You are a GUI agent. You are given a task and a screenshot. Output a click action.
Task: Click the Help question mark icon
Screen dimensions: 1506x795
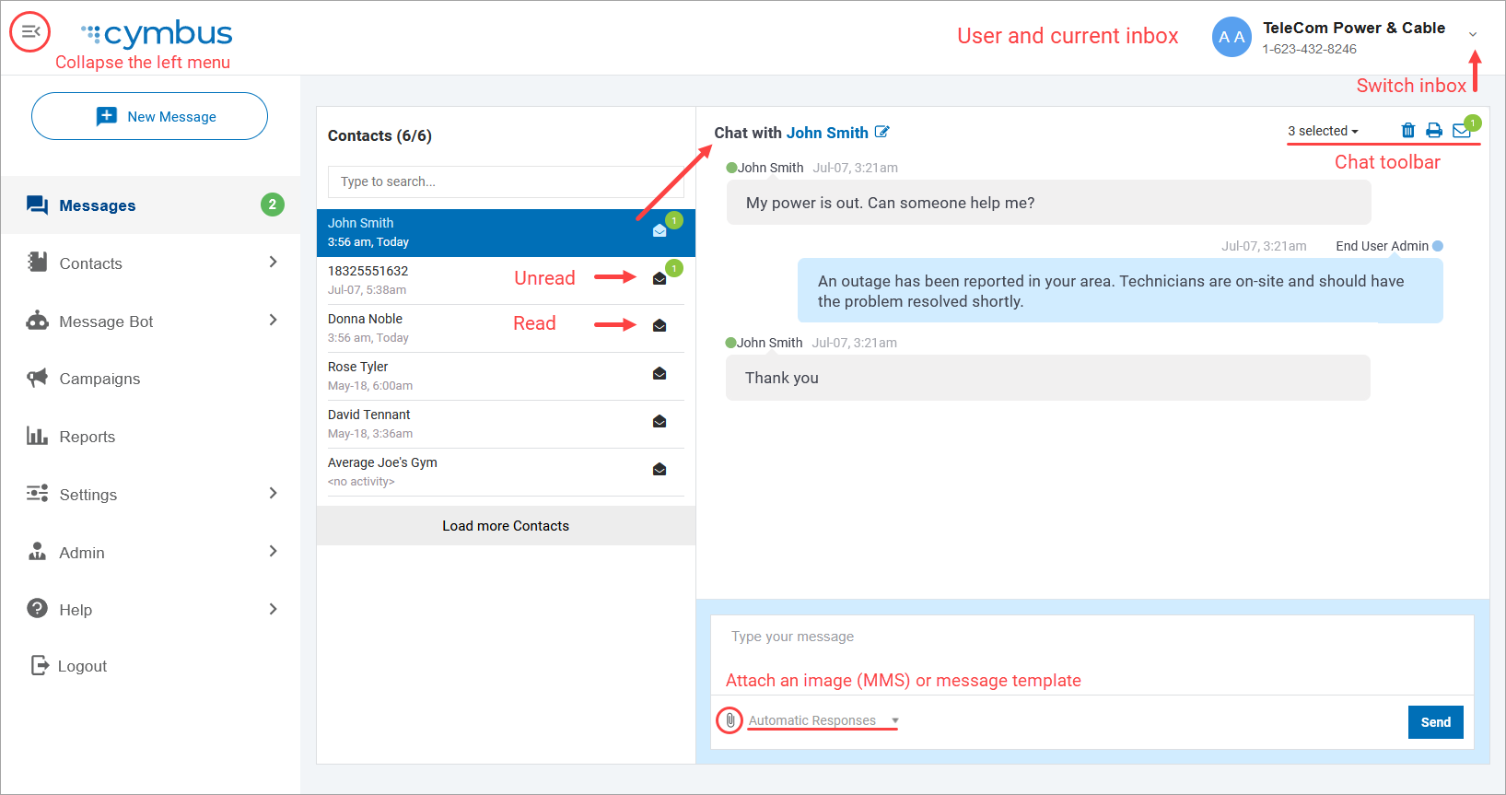(x=37, y=609)
